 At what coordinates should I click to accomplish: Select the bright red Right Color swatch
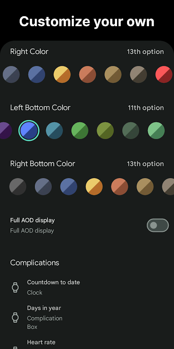(x=164, y=74)
